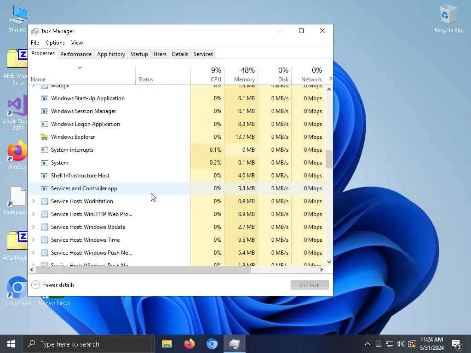Viewport: 471px width, 353px height.
Task: Sort processes by the Disk column
Action: click(275, 74)
